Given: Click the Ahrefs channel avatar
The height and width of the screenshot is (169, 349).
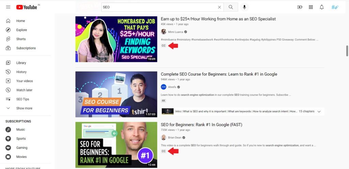Looking at the screenshot, I should 164,87.
